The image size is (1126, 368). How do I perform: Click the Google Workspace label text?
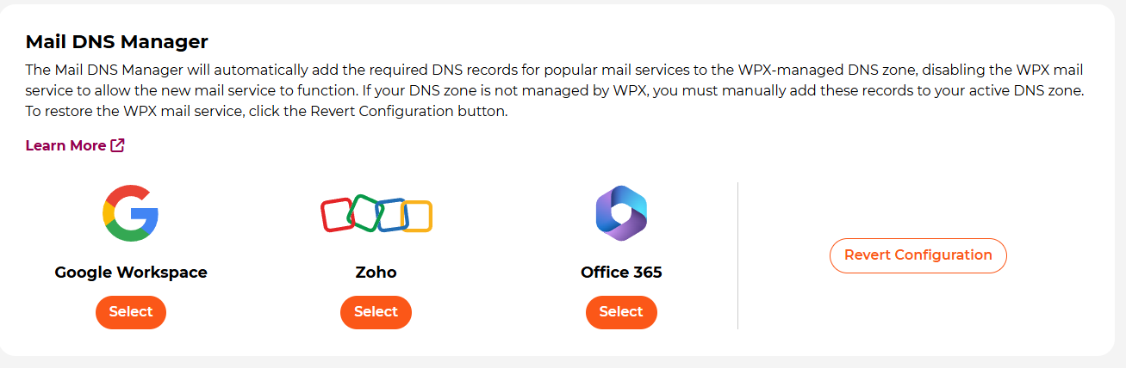pyautogui.click(x=131, y=273)
